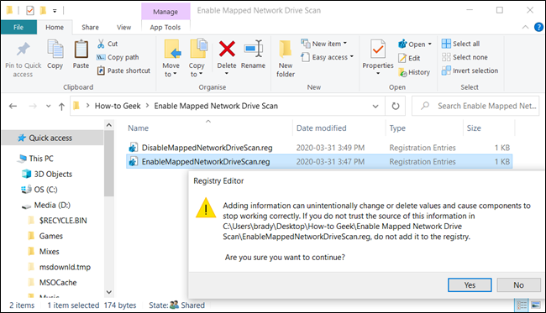Switch to details view icon in status bar
Viewport: 546px width, 313px height.
522,305
